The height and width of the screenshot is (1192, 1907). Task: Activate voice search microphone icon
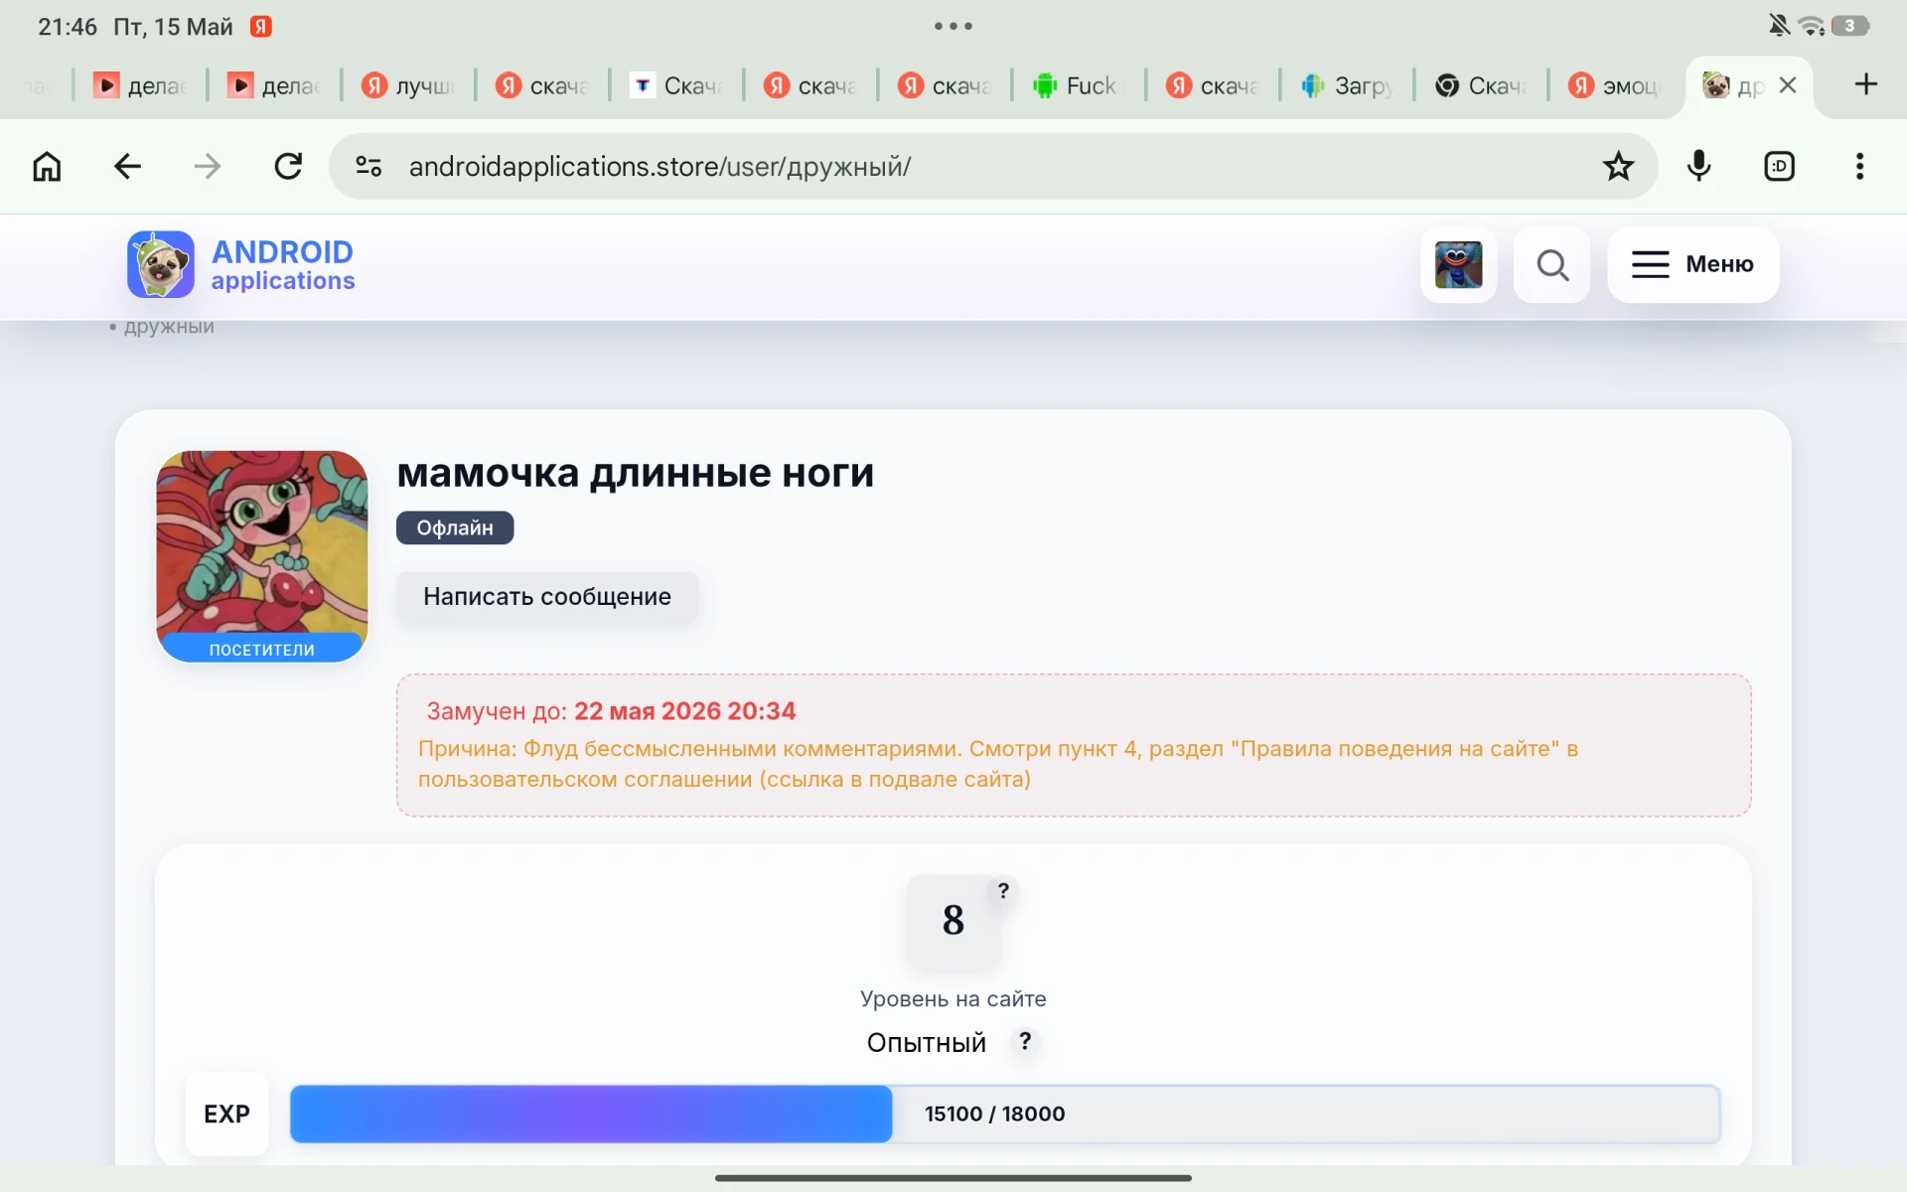click(1698, 166)
